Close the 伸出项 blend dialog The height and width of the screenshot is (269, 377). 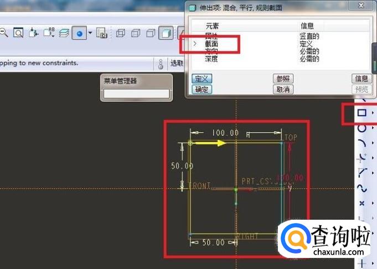[x=361, y=6]
